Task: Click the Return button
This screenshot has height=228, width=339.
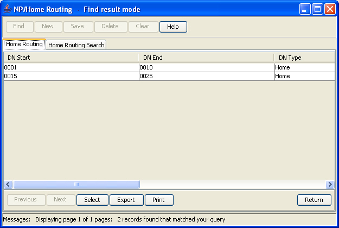Action: 314,200
